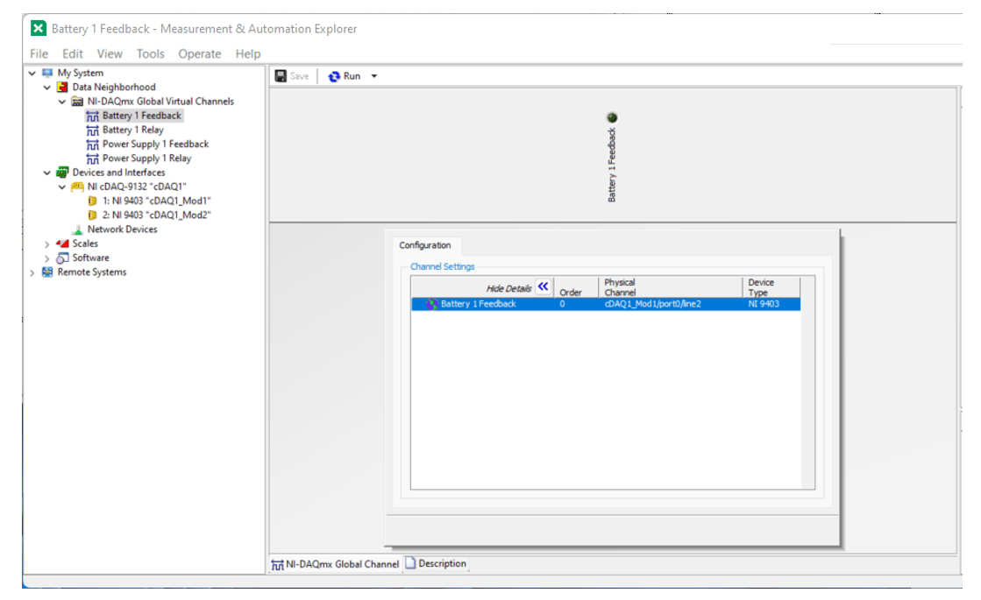Click the cDAQ1_Mod2 module icon
The image size is (981, 600).
93,215
